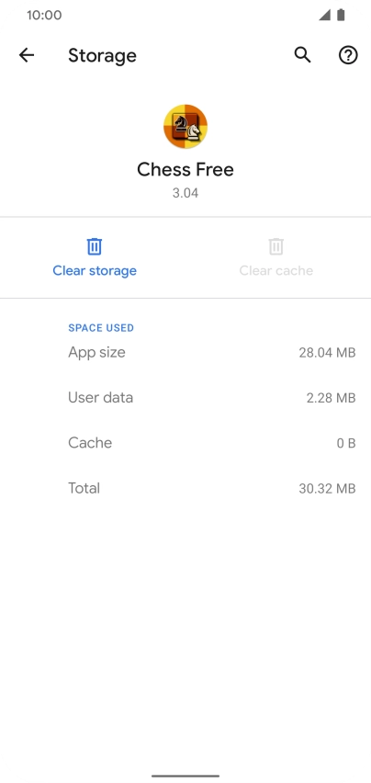Viewport: 371px width, 783px height.
Task: Open search with magnifier icon
Action: click(302, 55)
